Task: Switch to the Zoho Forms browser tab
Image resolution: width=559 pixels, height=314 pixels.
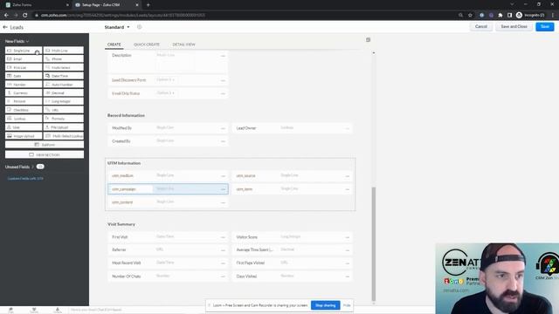Action: tap(36, 5)
